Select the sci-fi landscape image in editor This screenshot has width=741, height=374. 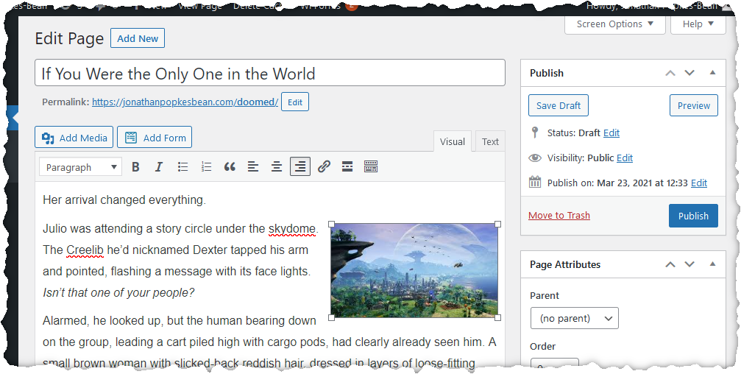coord(414,270)
